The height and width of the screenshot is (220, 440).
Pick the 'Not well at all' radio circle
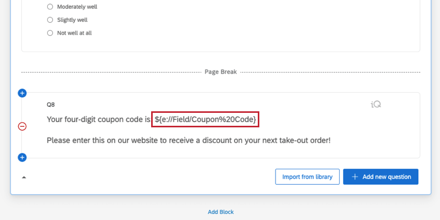(50, 33)
